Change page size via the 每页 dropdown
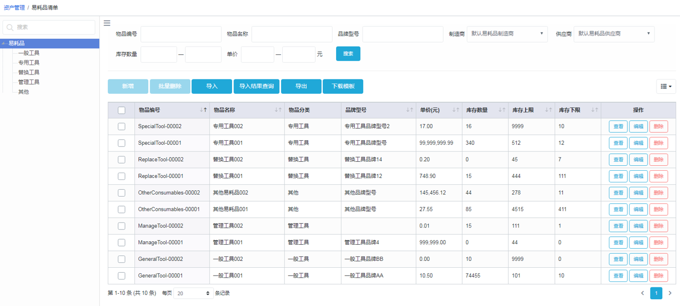The width and height of the screenshot is (680, 306). pos(194,293)
